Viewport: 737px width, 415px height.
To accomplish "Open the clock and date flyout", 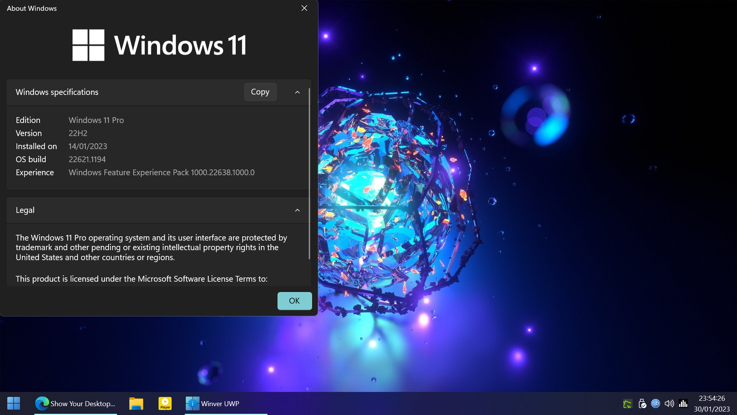I will pos(712,403).
